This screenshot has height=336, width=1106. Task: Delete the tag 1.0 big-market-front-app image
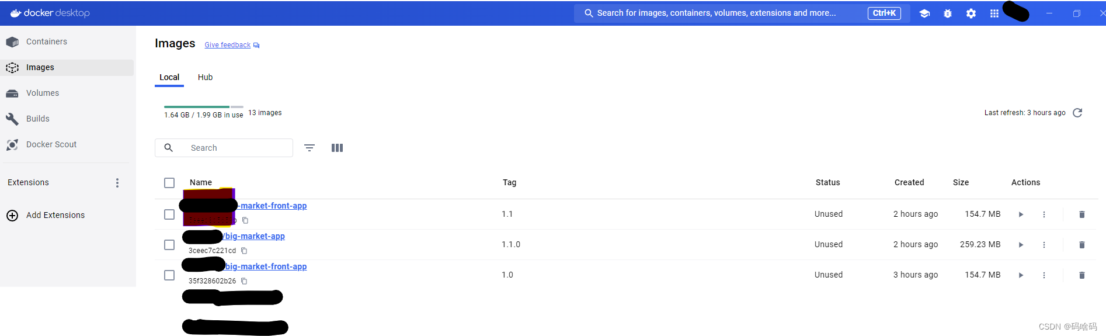pos(1081,275)
